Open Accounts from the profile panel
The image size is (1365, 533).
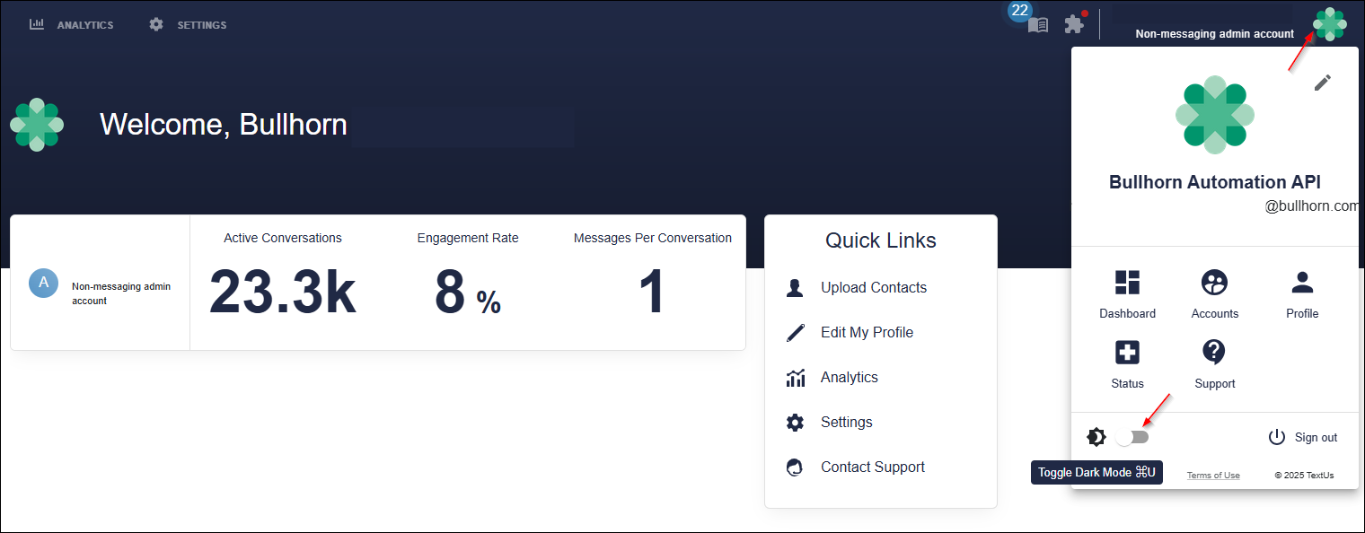[x=1215, y=294]
